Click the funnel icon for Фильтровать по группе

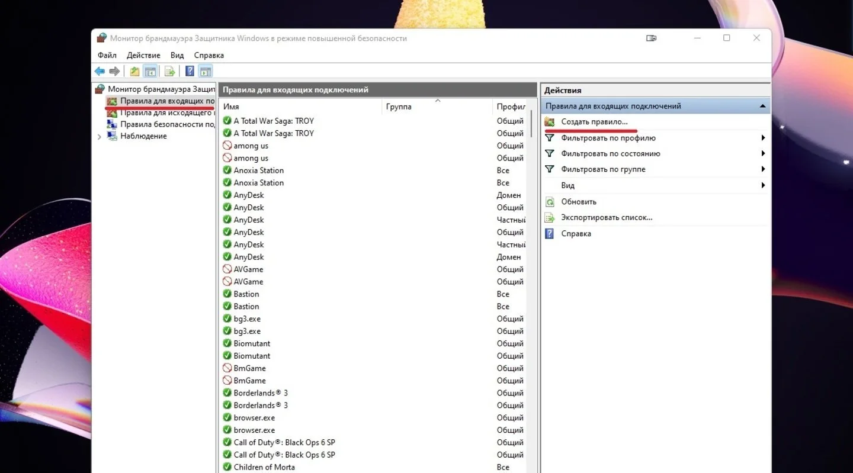click(550, 169)
